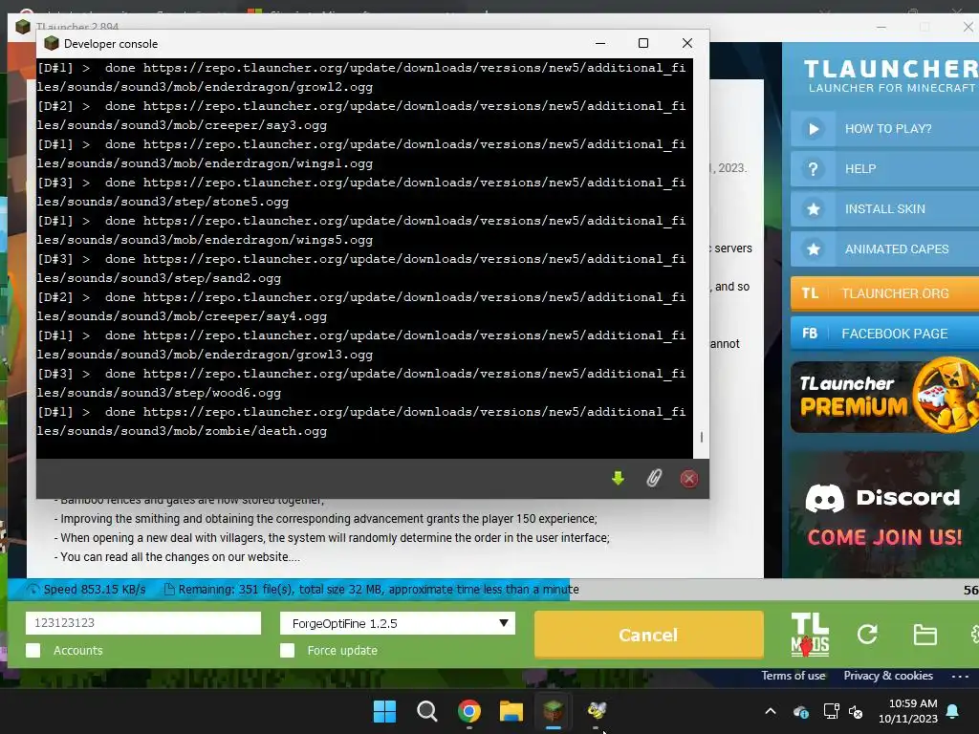Toggle the Accounts checkbox
The image size is (979, 734).
pos(33,650)
